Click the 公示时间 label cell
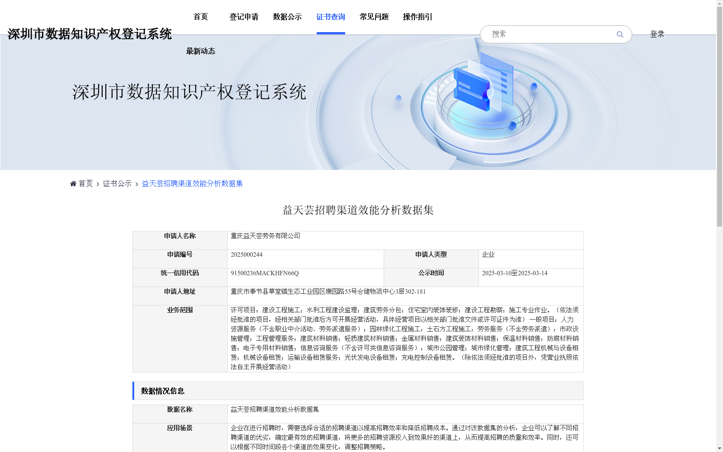723x452 pixels. [431, 278]
